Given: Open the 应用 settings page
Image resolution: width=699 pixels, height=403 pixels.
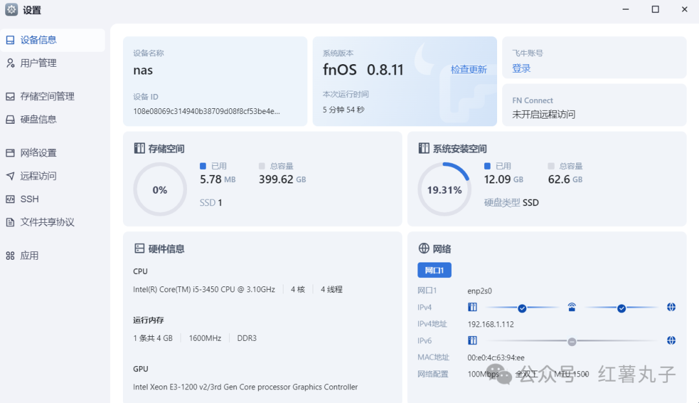Looking at the screenshot, I should (x=52, y=256).
